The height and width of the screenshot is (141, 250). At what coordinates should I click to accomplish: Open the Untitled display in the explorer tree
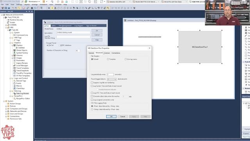click(x=21, y=48)
